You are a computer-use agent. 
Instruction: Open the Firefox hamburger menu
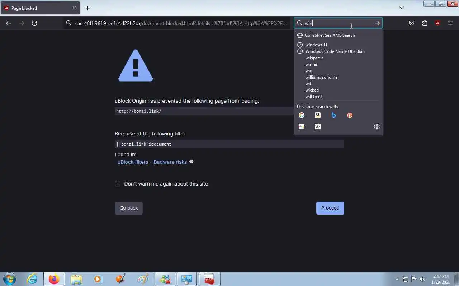click(450, 23)
